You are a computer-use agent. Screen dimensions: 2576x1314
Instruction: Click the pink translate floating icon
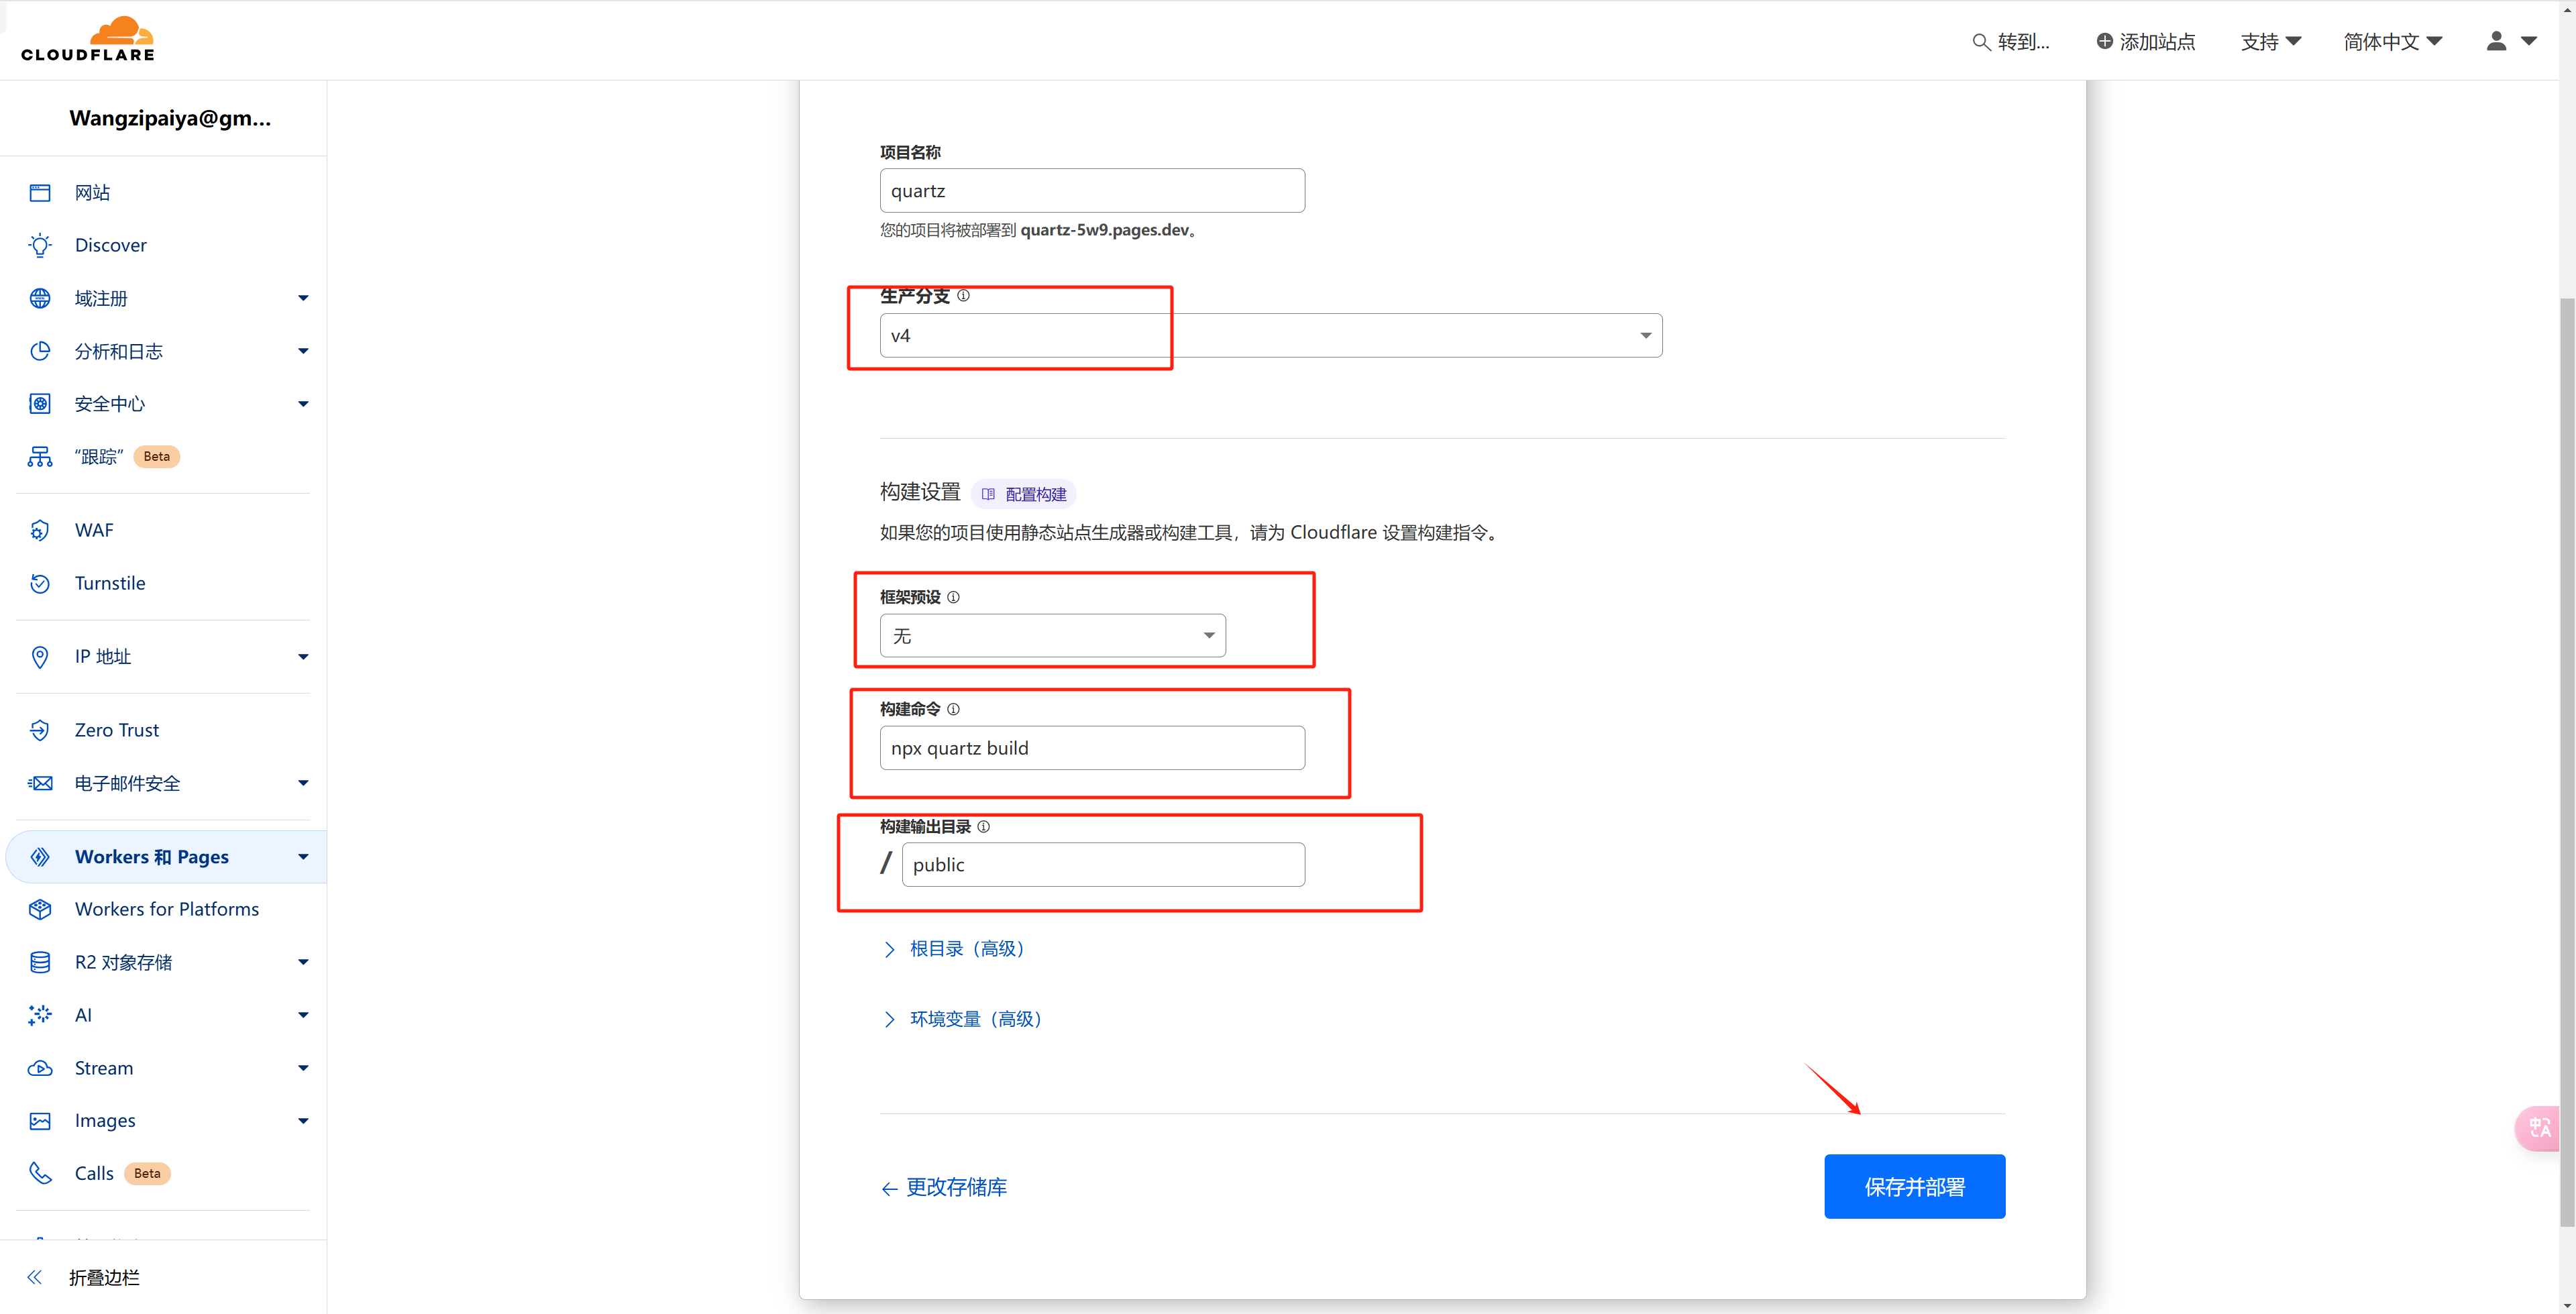pos(2540,1128)
